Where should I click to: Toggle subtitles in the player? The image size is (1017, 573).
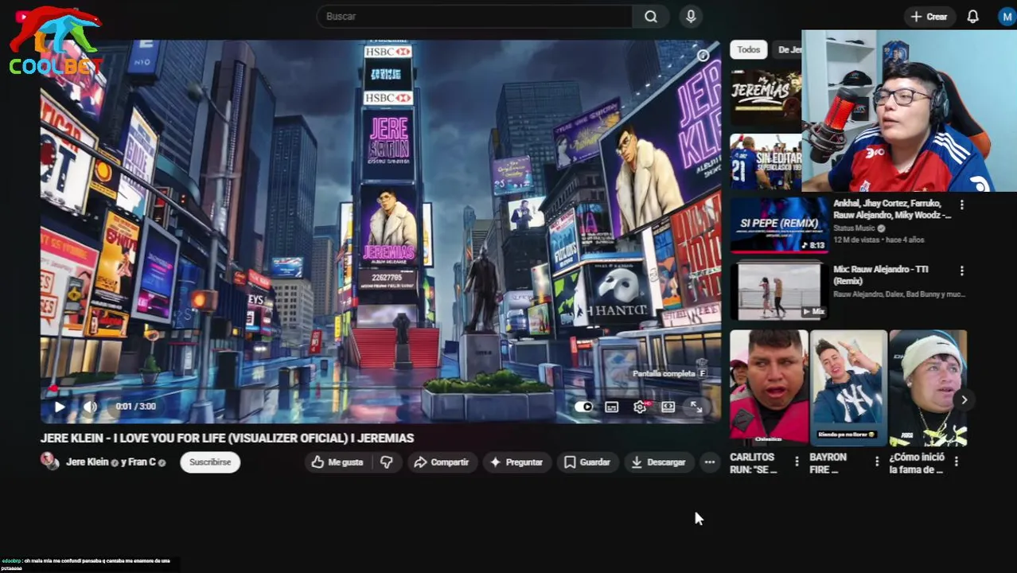(611, 407)
